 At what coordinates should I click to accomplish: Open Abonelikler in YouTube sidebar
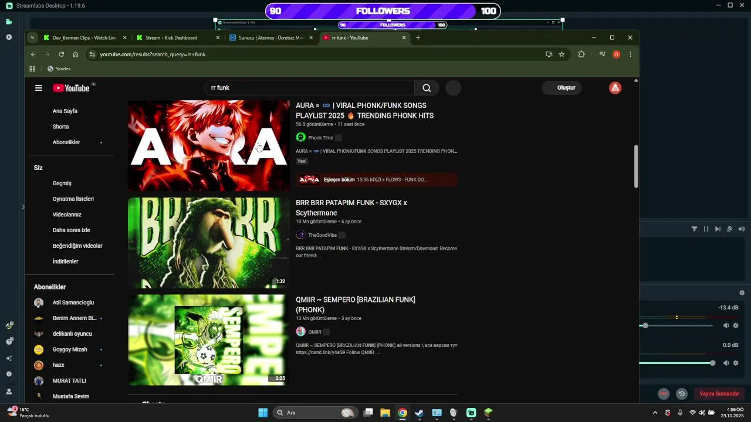pyautogui.click(x=66, y=142)
